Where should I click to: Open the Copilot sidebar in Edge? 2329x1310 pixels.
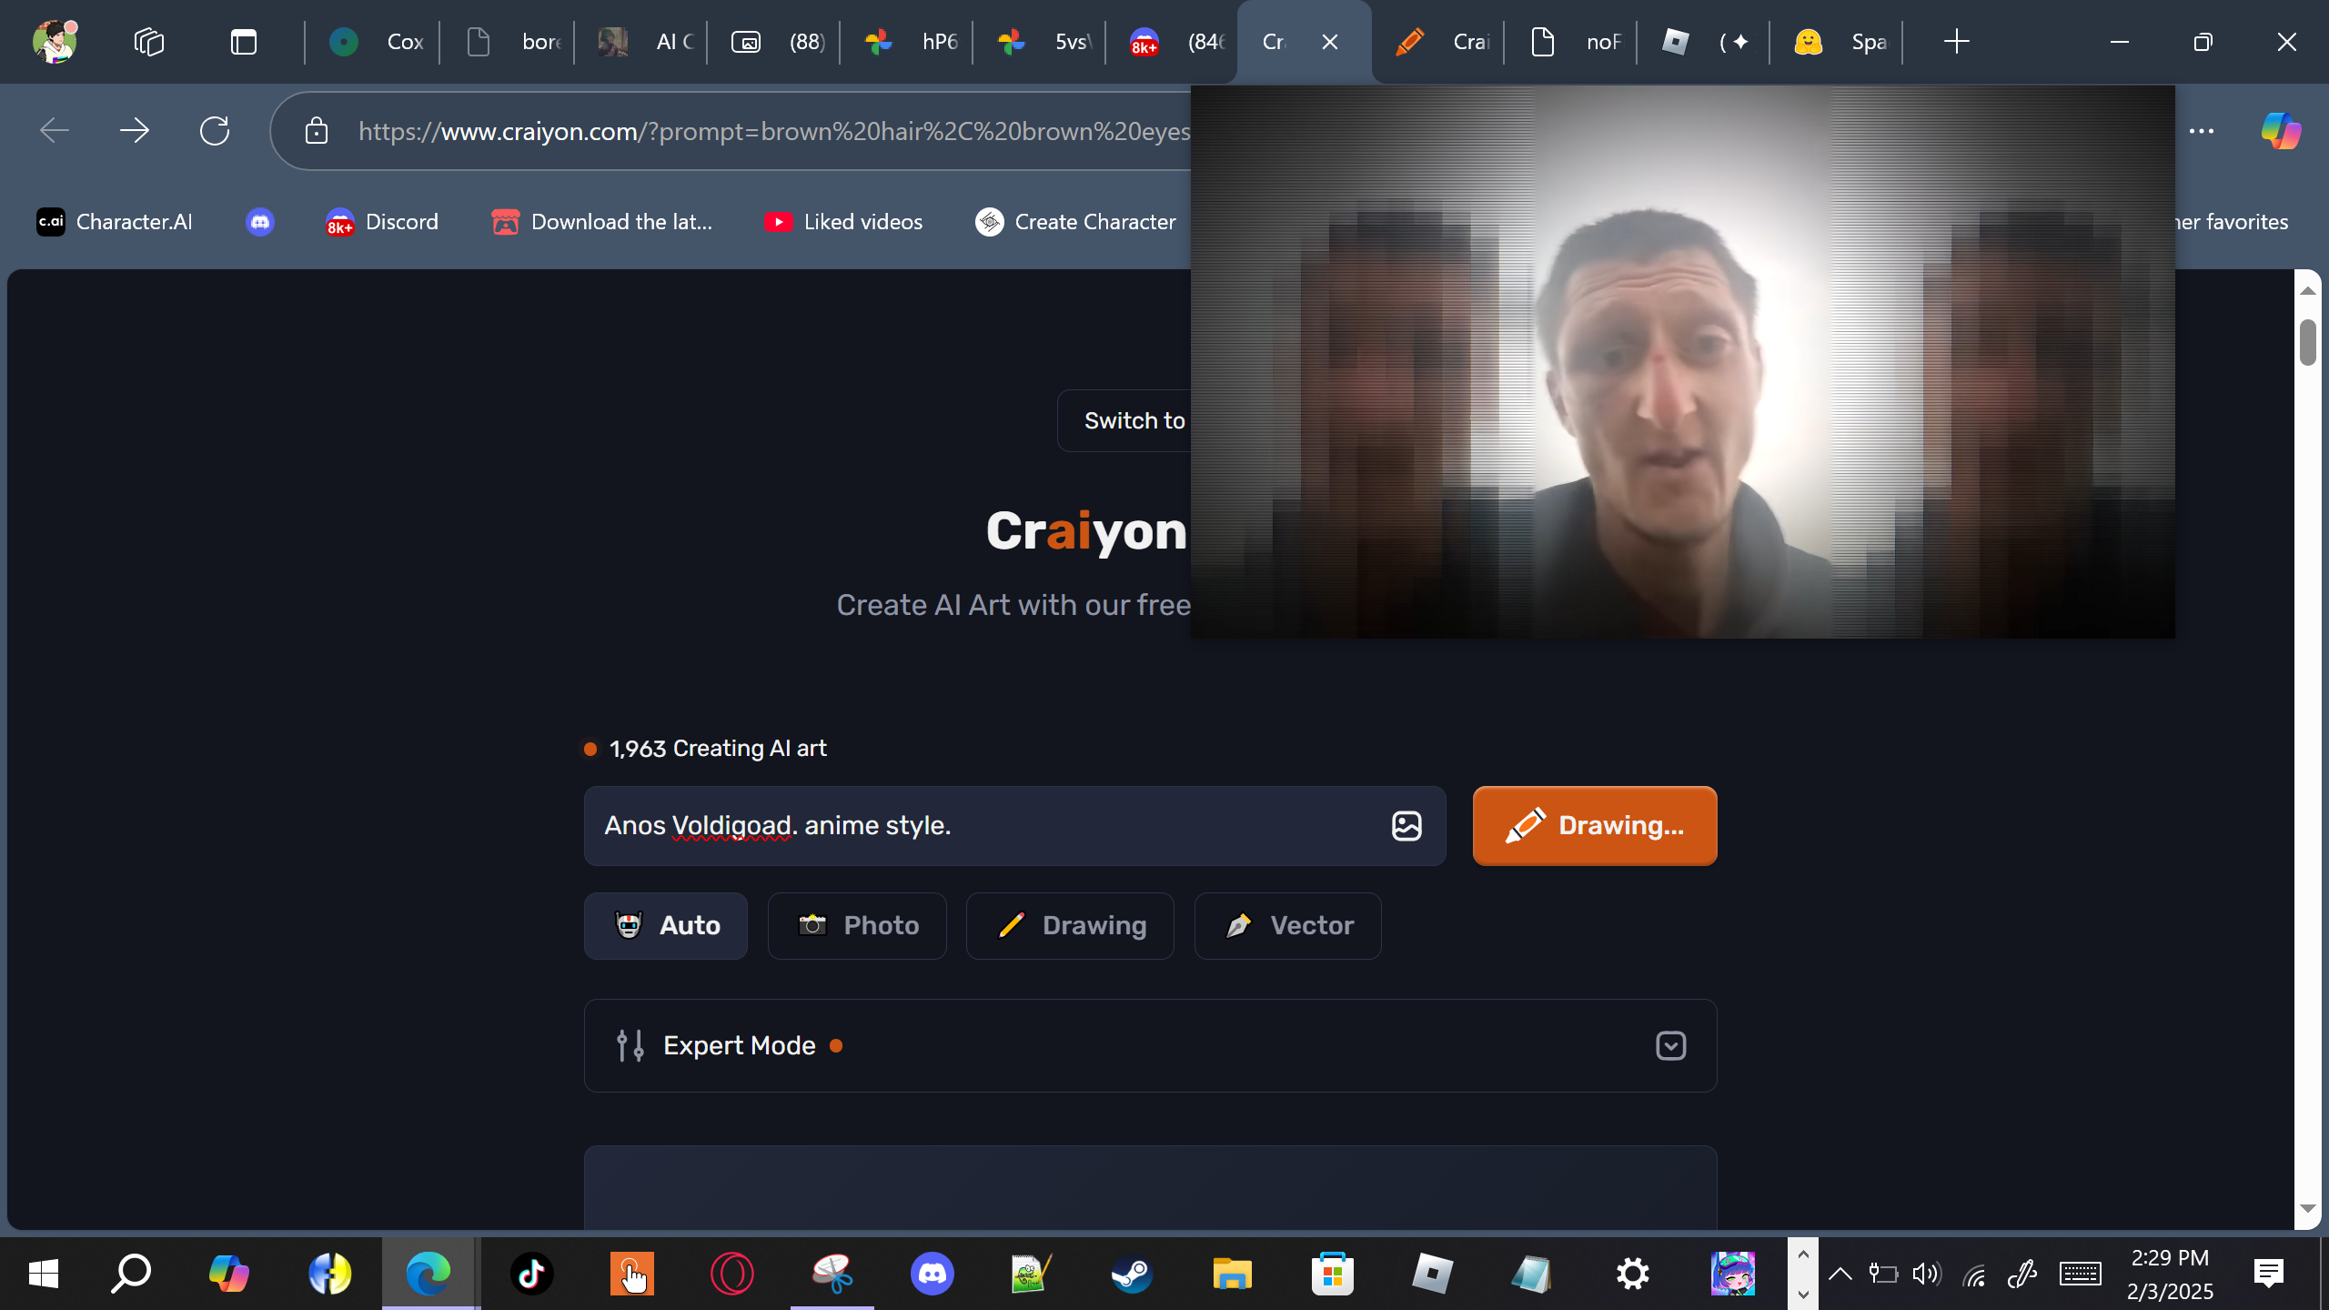[2282, 131]
